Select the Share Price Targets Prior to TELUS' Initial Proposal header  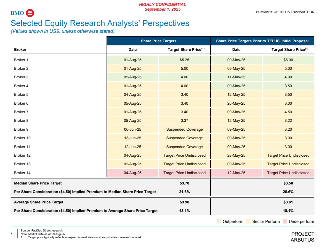(262, 41)
